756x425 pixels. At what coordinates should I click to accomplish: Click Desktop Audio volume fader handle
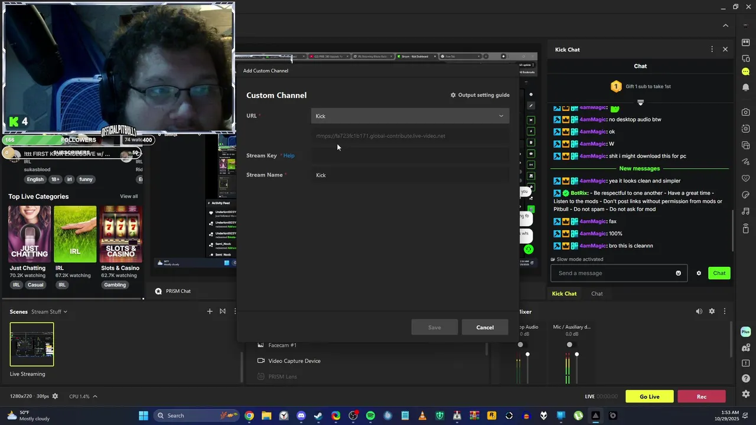[x=527, y=354]
